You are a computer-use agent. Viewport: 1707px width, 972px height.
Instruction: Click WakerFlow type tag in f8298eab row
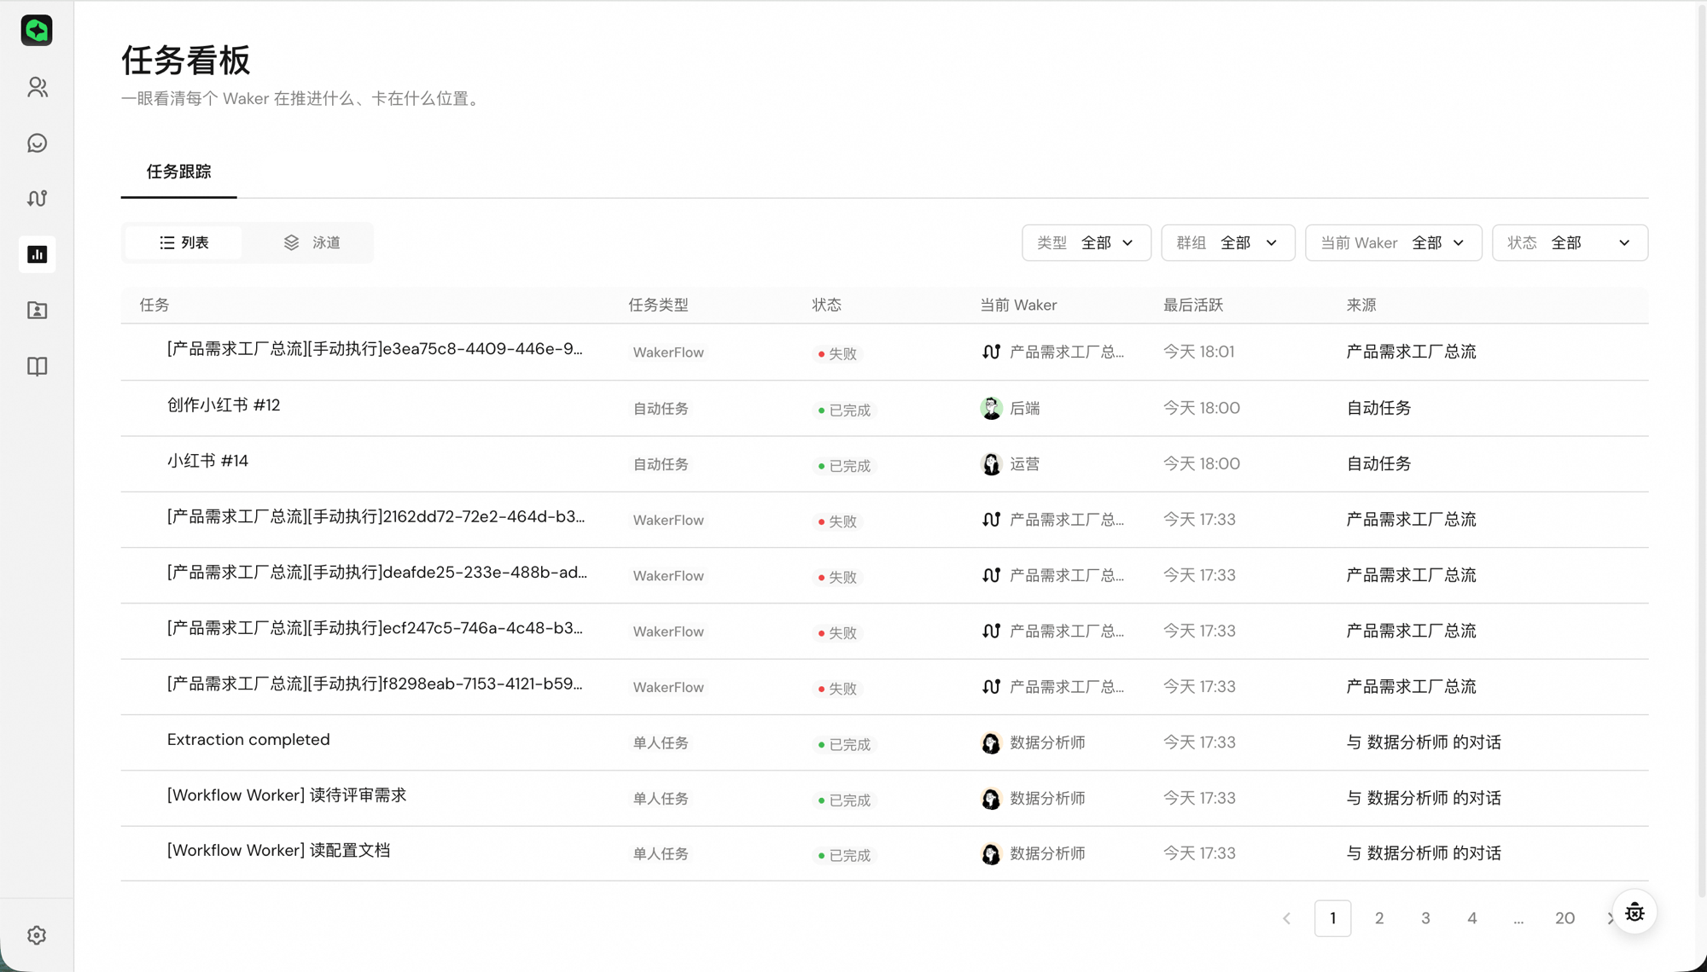(x=668, y=688)
